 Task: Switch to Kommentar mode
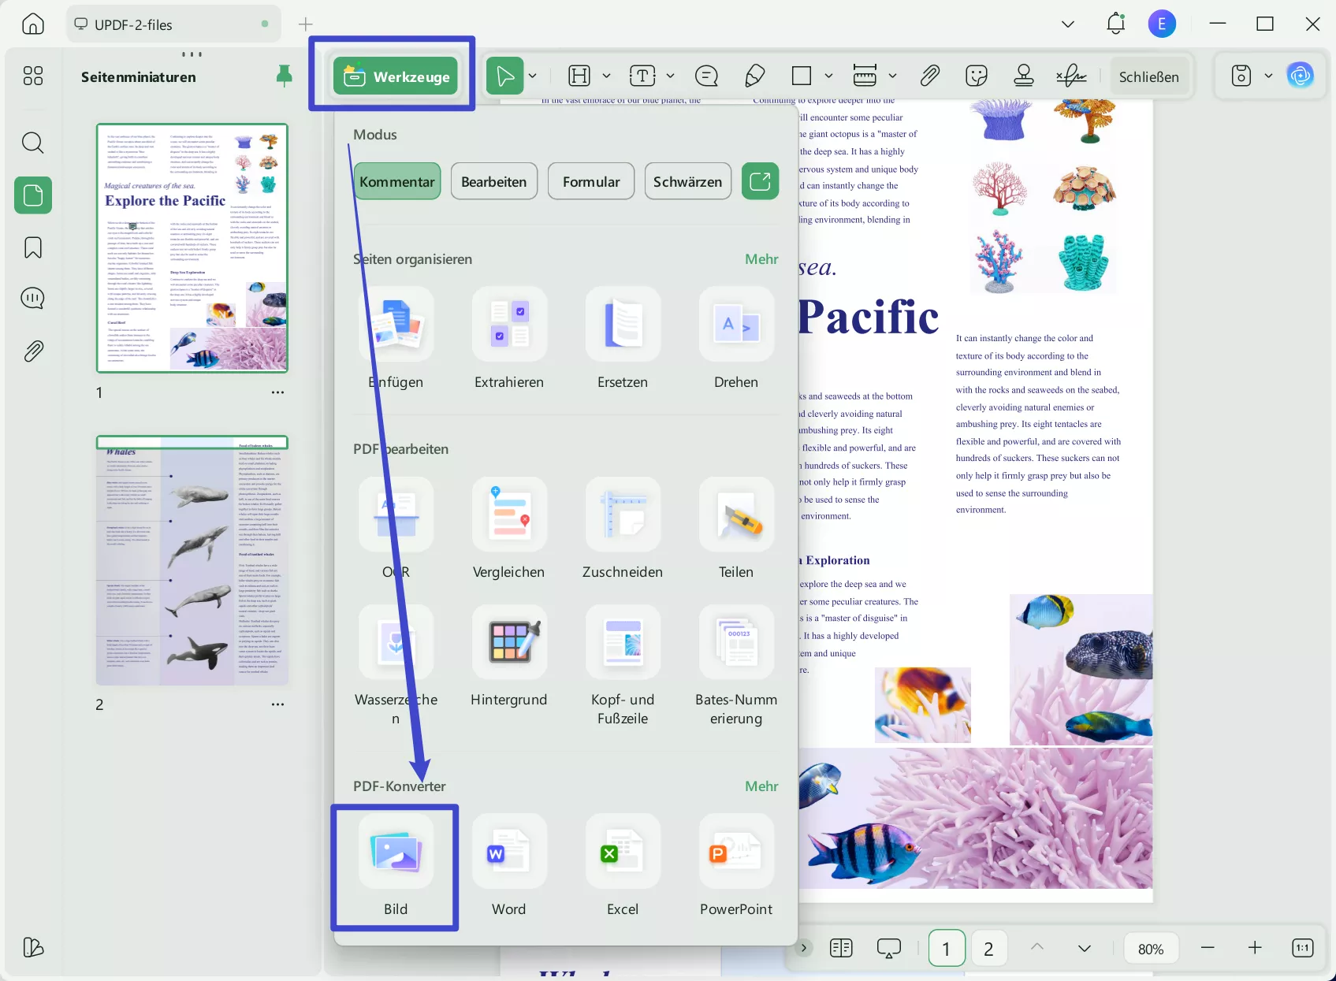[x=397, y=181]
